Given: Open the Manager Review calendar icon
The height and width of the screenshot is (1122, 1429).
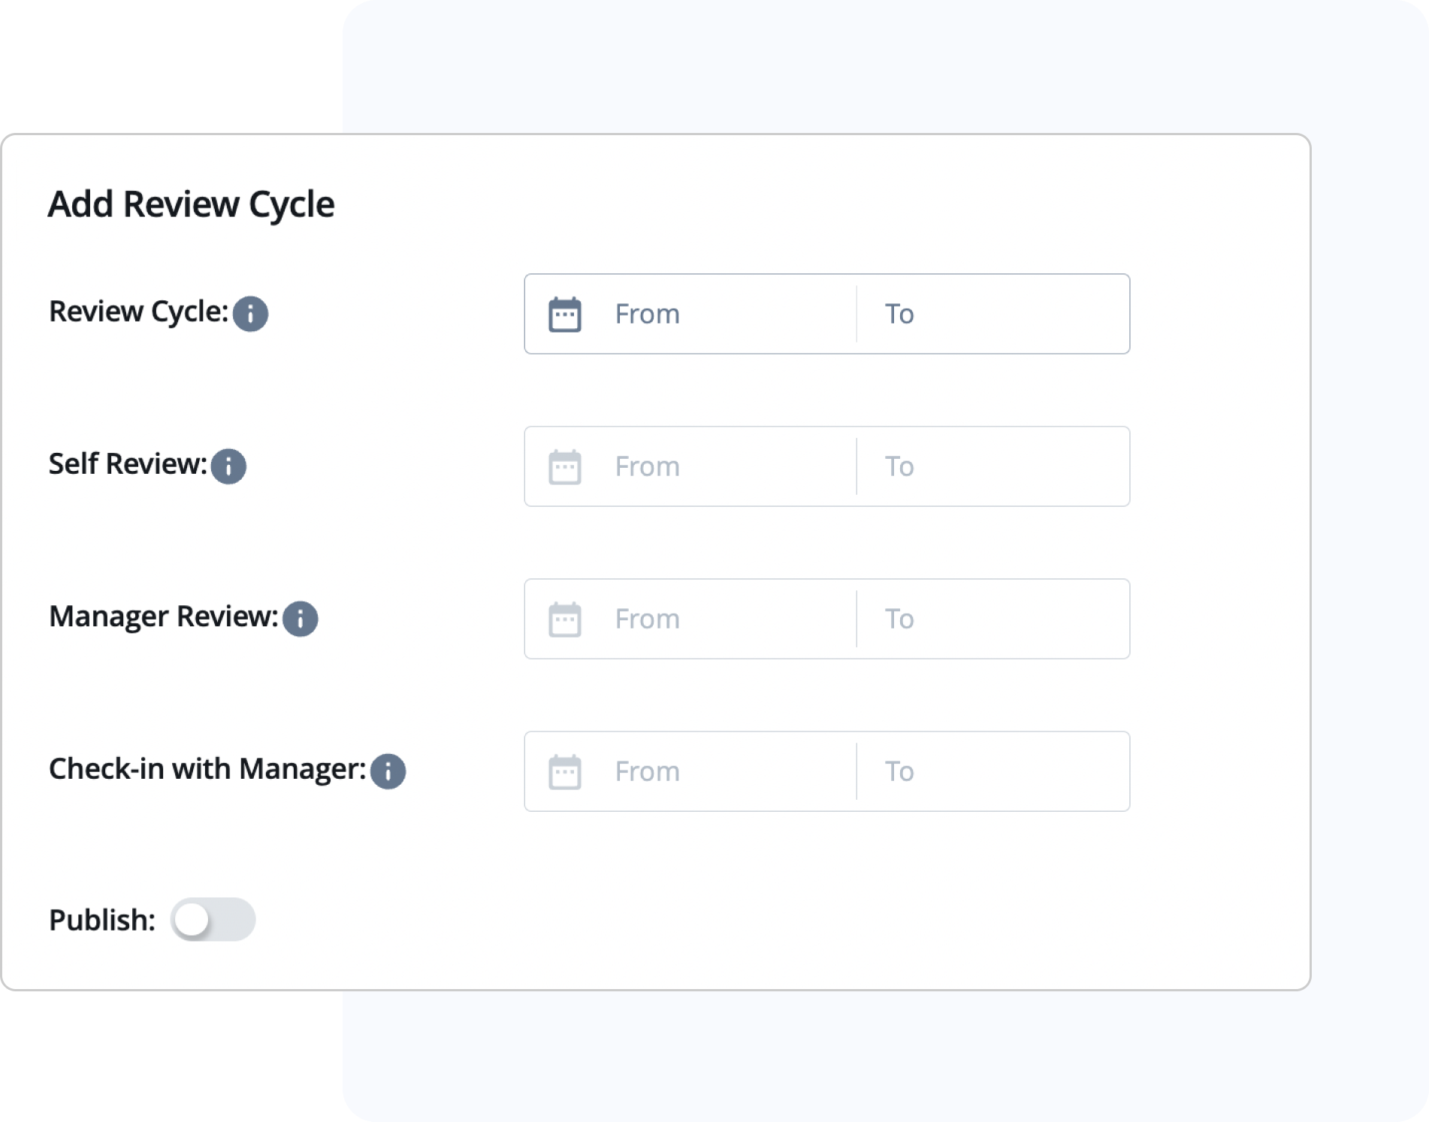Looking at the screenshot, I should coord(566,619).
